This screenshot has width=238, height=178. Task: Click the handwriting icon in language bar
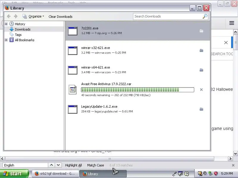(180, 174)
